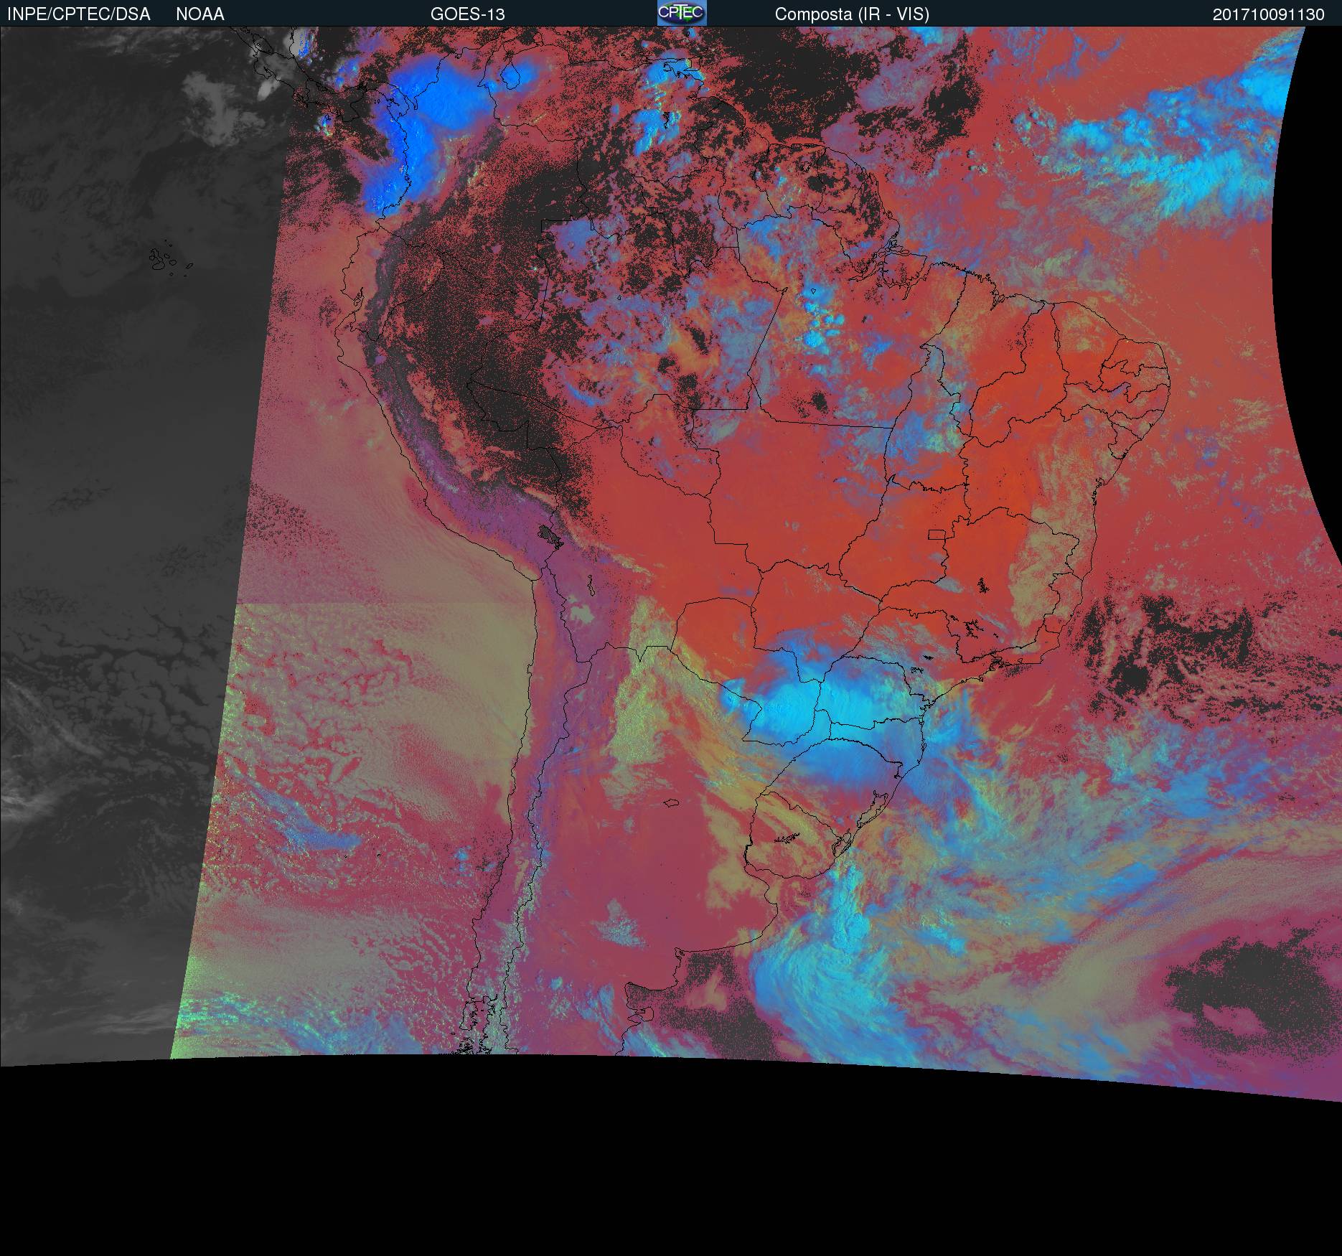Click the CPTEC logo in the header

coord(681,13)
